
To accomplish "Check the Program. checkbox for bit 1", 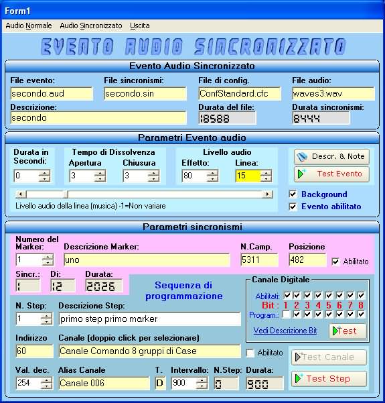I will click(x=286, y=314).
